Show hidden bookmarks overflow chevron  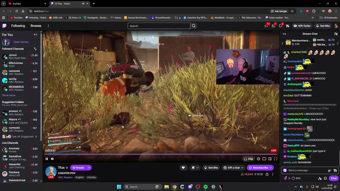[x=313, y=18]
